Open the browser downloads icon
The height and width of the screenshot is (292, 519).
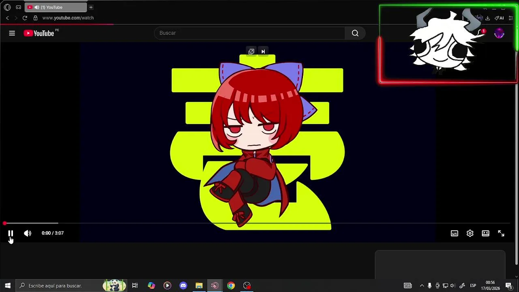[487, 18]
